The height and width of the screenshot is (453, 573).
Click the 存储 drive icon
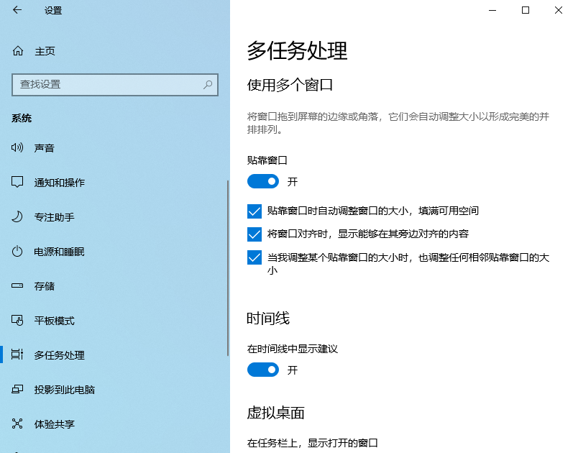click(x=18, y=286)
